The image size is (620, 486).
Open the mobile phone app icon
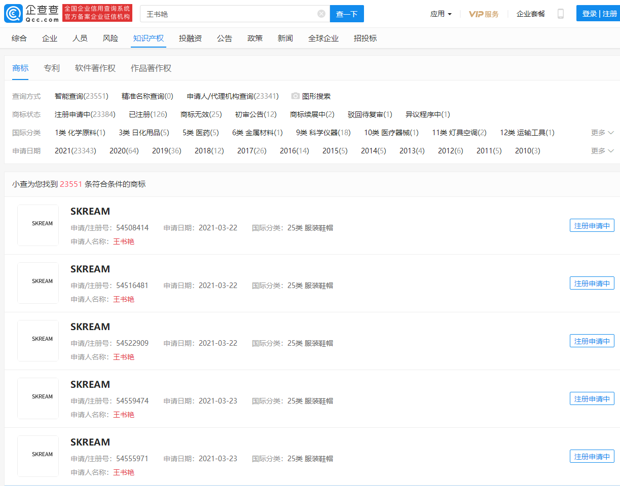(x=561, y=14)
